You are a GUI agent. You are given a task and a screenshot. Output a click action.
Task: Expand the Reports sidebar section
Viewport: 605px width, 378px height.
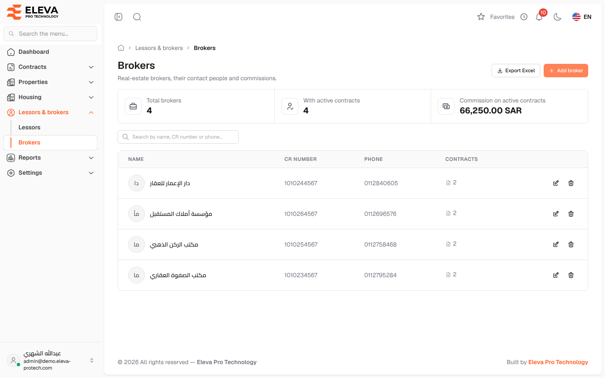[x=50, y=157]
